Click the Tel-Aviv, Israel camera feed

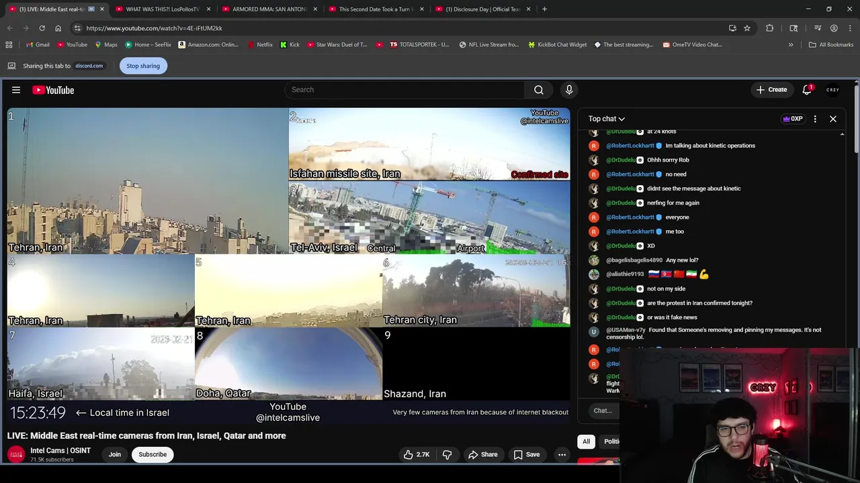coord(429,217)
